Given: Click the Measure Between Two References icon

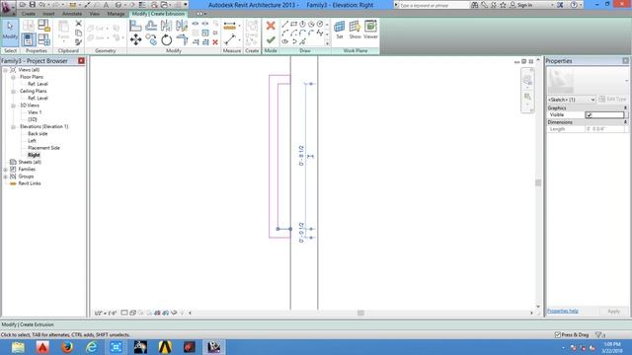Looking at the screenshot, I should coord(230,39).
